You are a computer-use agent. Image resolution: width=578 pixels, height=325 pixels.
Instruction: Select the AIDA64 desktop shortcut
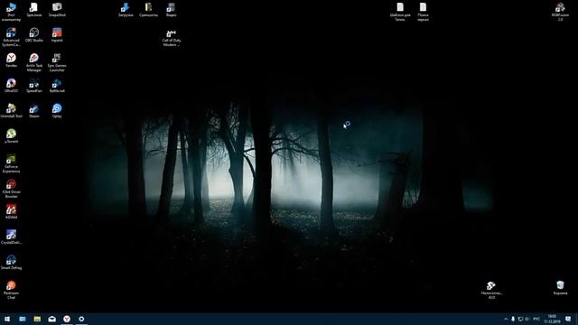(11, 212)
